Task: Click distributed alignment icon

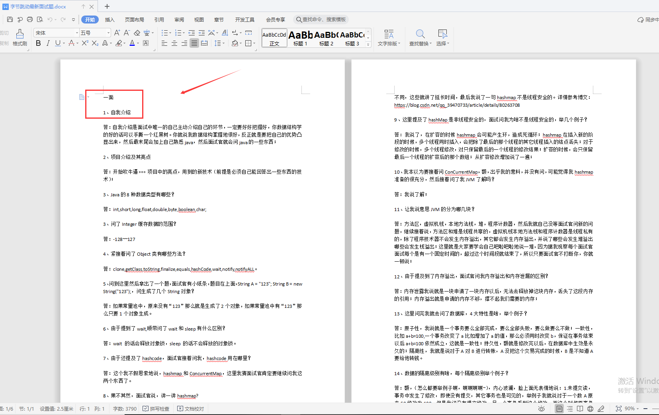Action: 204,43
